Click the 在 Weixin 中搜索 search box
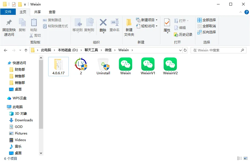250x162 pixels. coord(218,50)
